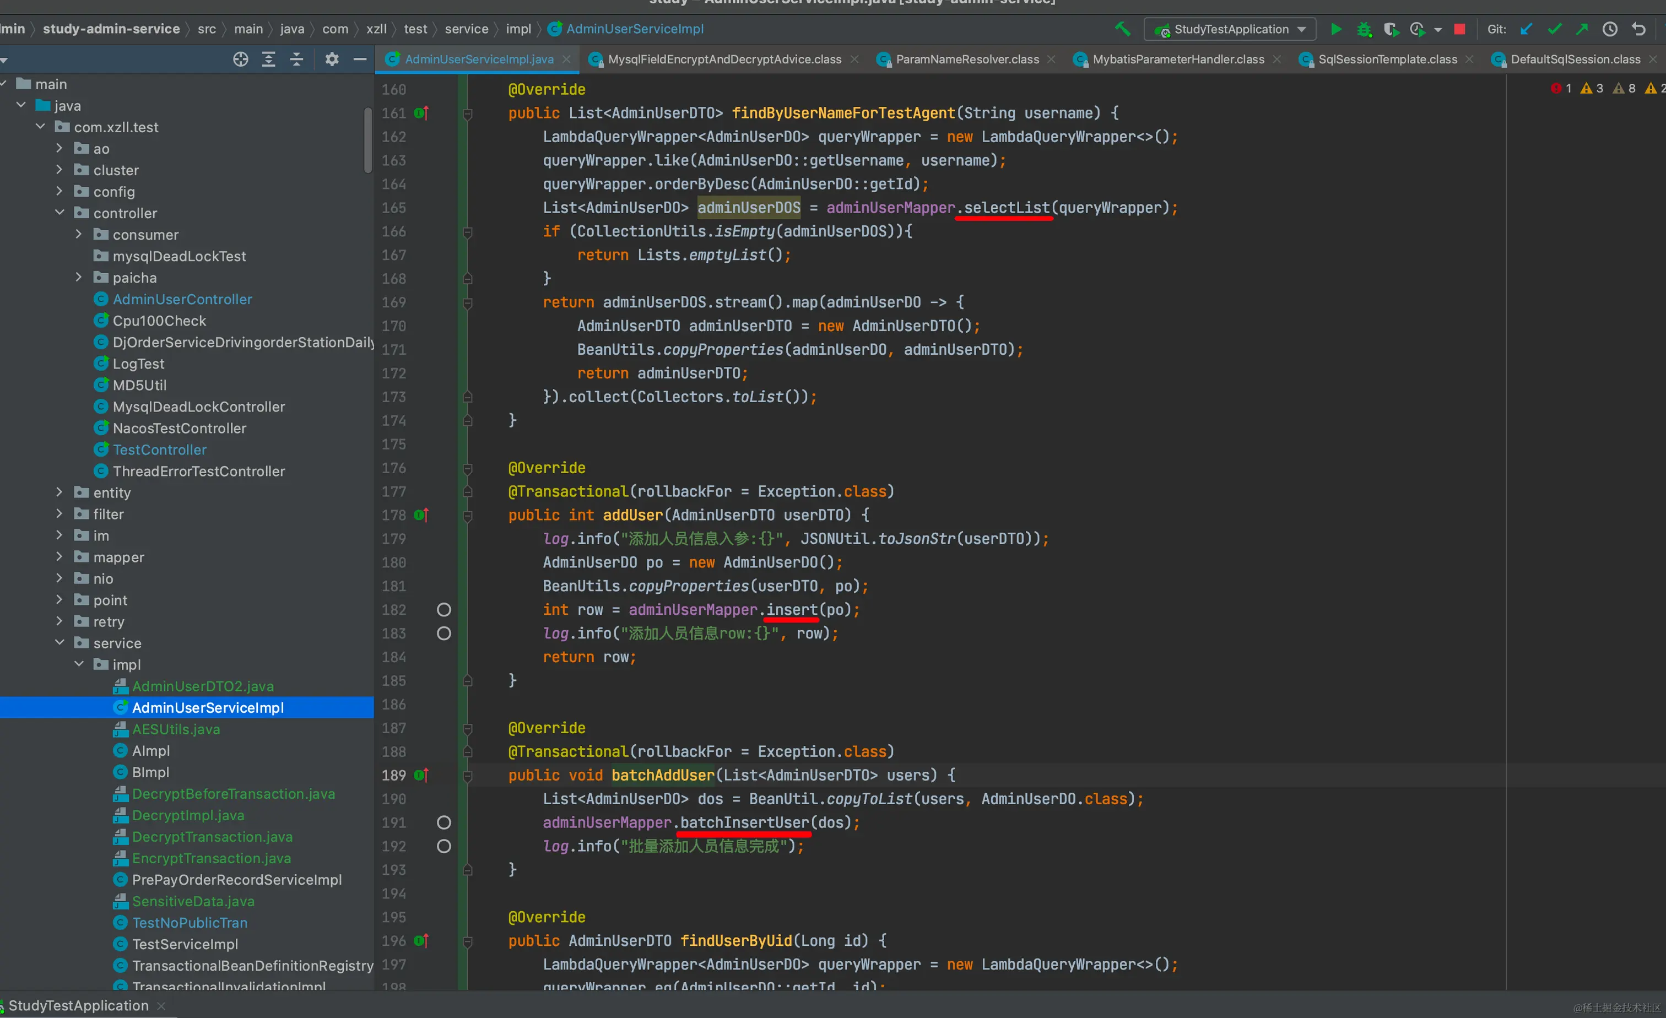Screen dimensions: 1666x1018
Task: Click Git commit green checkmark
Action: [1555, 29]
